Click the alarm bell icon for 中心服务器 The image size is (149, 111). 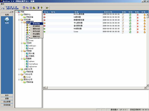pyautogui.click(x=145, y=23)
